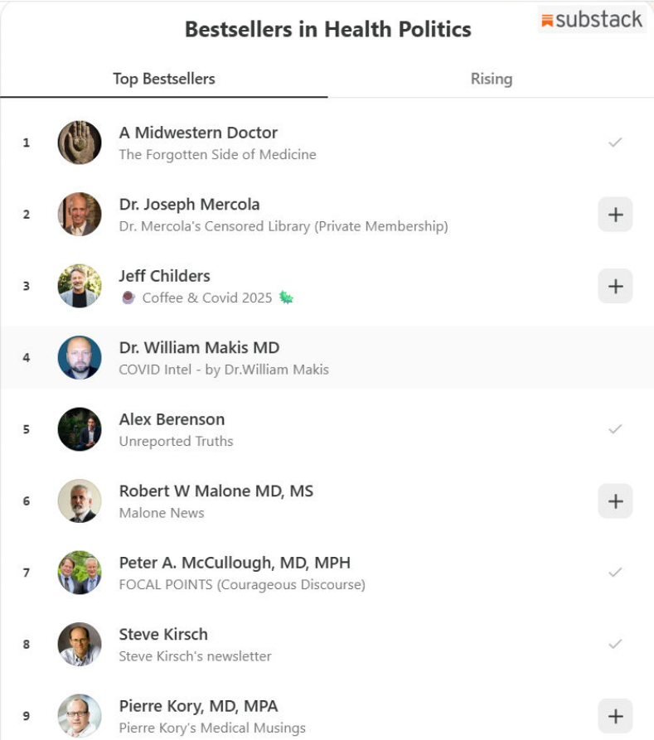This screenshot has height=740, width=654.
Task: Select Alex Berenson's profile photo
Action: (80, 429)
